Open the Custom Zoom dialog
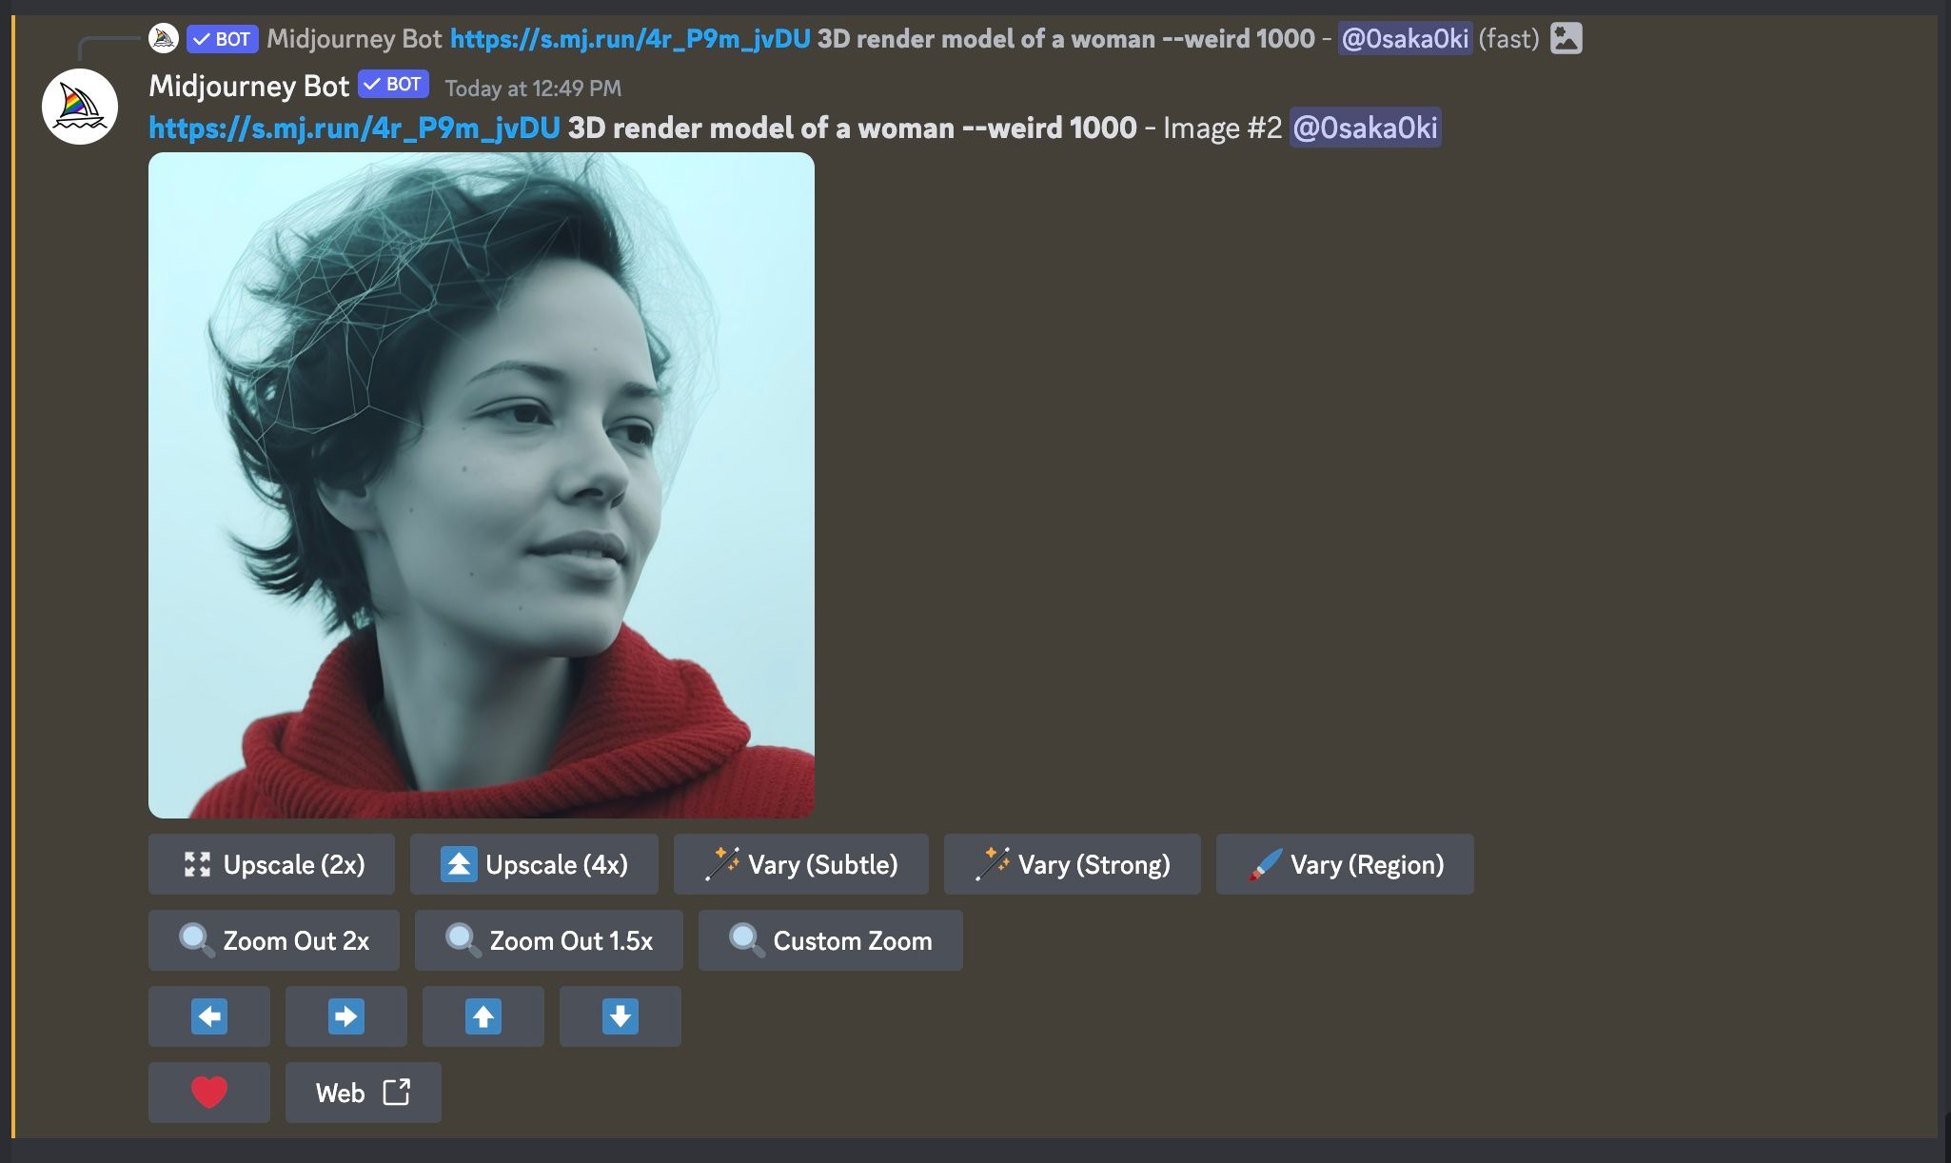The width and height of the screenshot is (1951, 1163). tap(830, 940)
